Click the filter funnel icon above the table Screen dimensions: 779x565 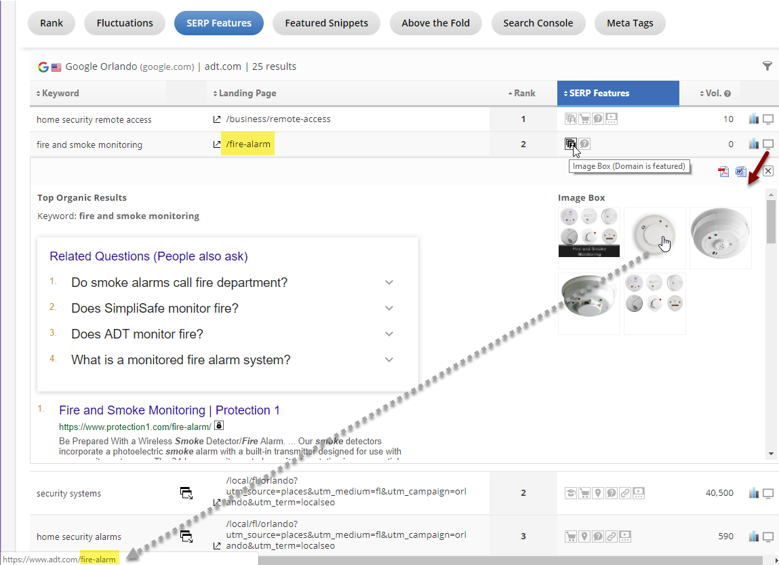(x=767, y=66)
